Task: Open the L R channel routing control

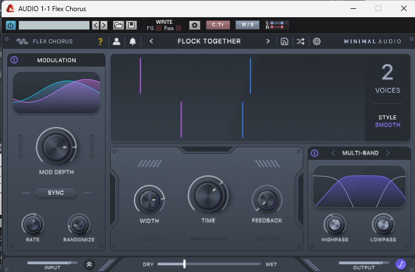Action: coord(277,25)
